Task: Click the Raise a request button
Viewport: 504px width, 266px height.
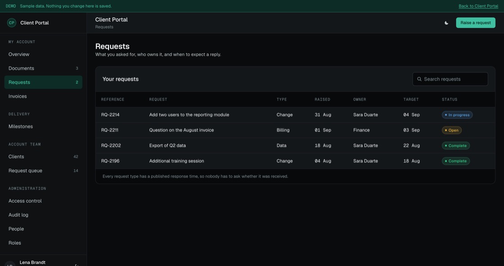Action: (475, 23)
